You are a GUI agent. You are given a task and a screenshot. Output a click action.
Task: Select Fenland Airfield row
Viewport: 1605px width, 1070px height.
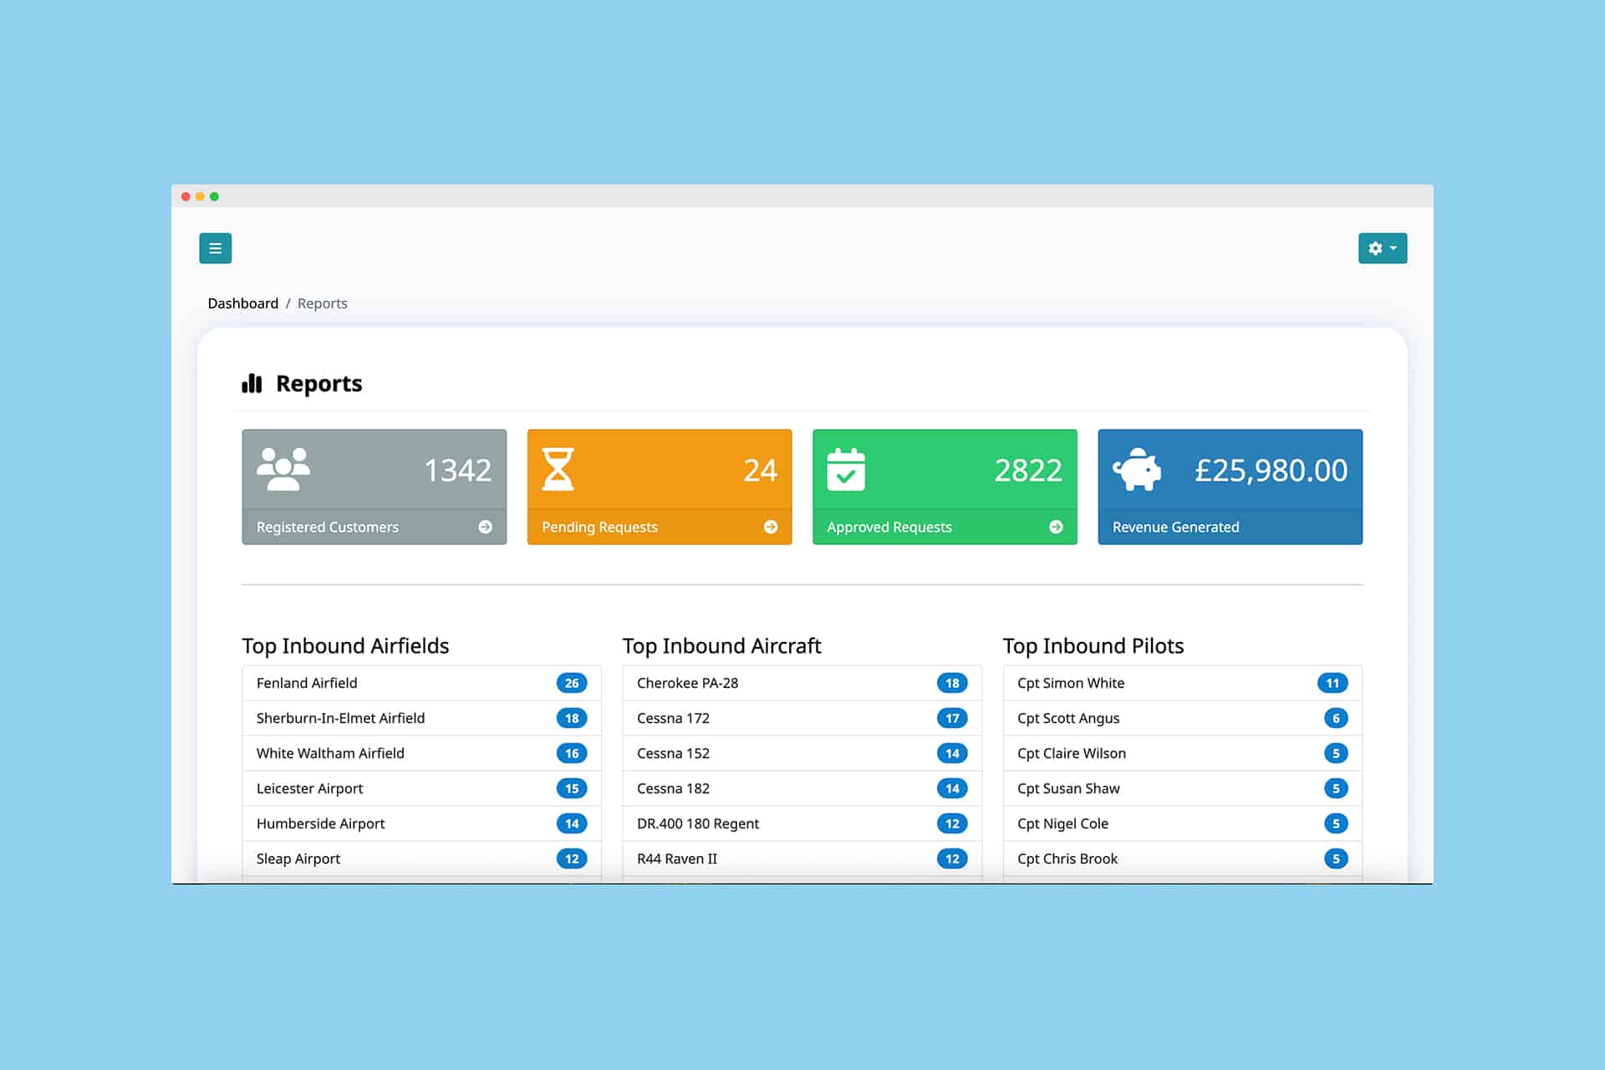pos(421,683)
